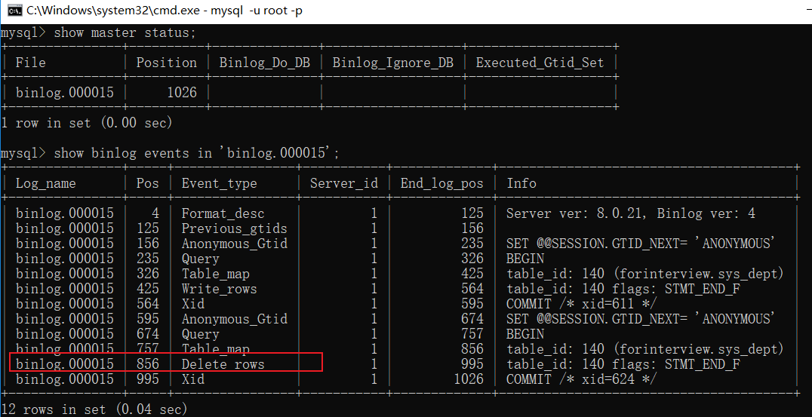Click Server_id value 1 in Format_desc row
Image resolution: width=812 pixels, height=417 pixels.
click(374, 213)
